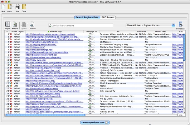
Task: Sort by Search Engine column header
Action: [17, 32]
